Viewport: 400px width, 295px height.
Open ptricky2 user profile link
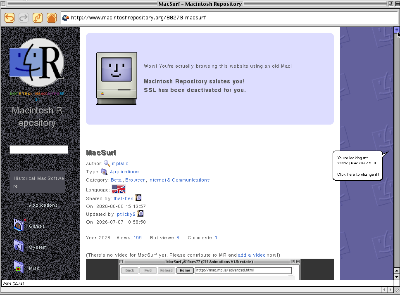(x=126, y=214)
